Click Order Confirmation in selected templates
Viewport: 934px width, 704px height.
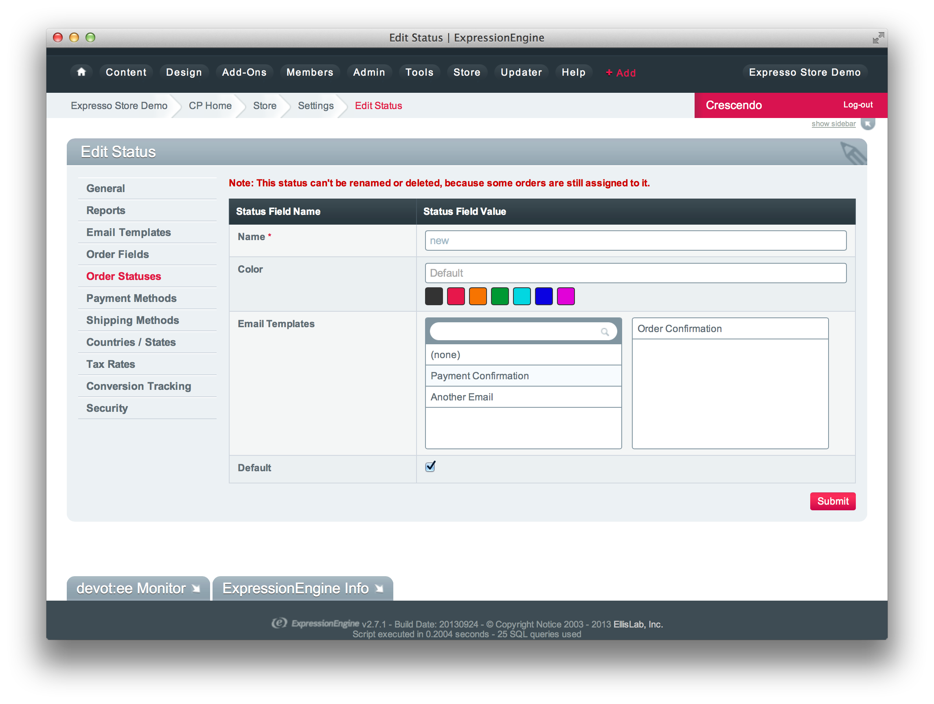[730, 328]
